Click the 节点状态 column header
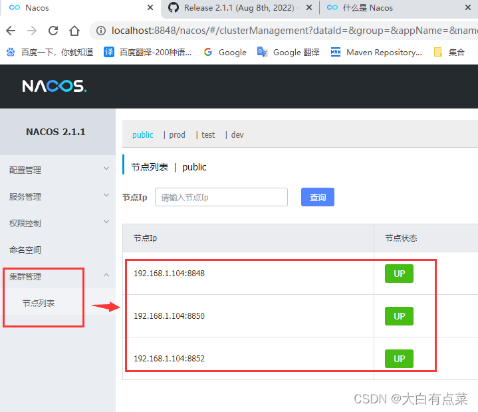 [x=426, y=238]
